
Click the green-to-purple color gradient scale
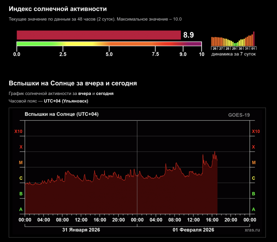tap(109, 44)
